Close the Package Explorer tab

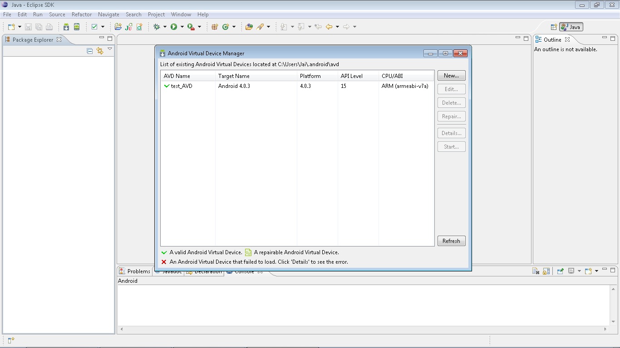pyautogui.click(x=59, y=39)
